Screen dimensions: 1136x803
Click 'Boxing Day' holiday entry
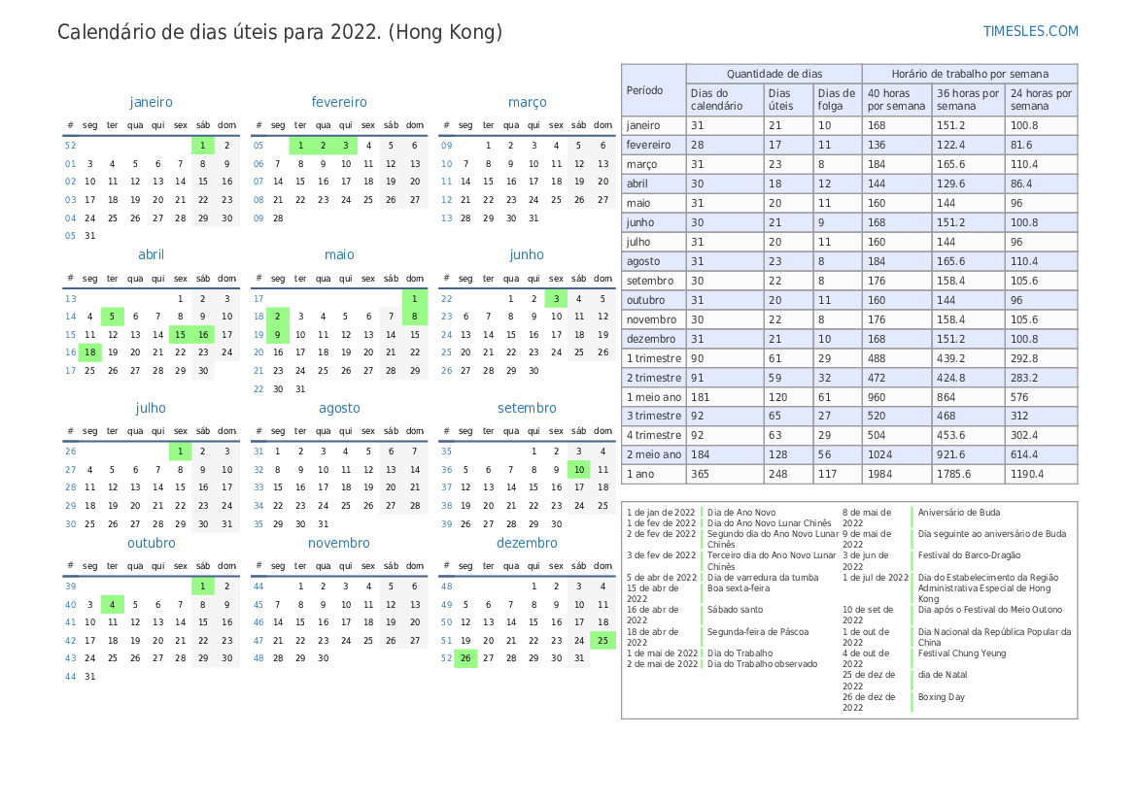(x=941, y=697)
